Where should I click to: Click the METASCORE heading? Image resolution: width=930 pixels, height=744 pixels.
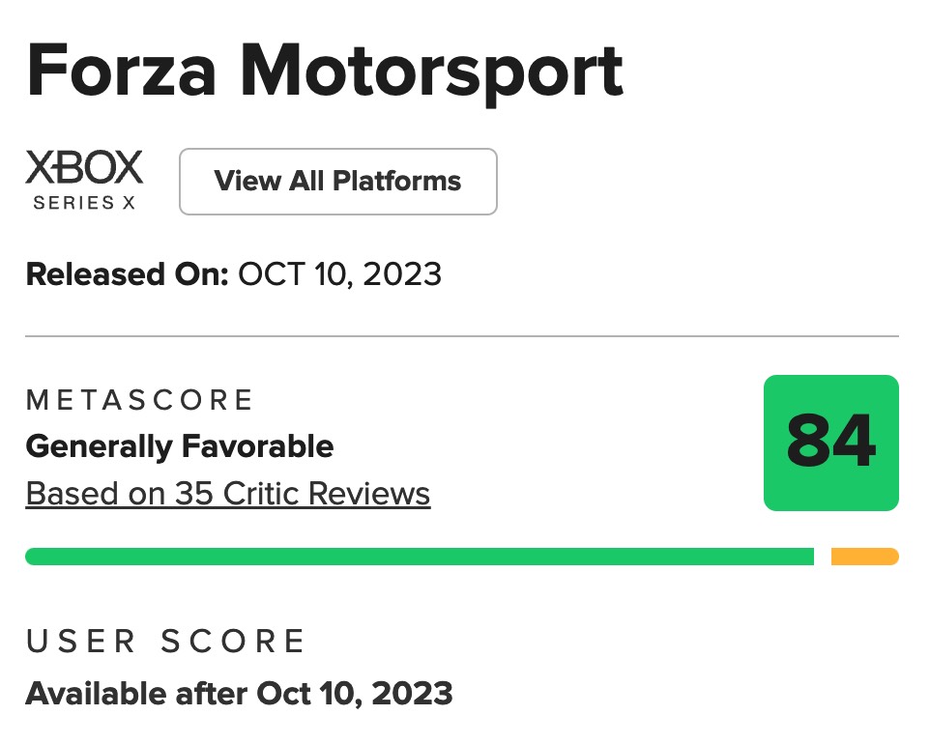click(139, 400)
